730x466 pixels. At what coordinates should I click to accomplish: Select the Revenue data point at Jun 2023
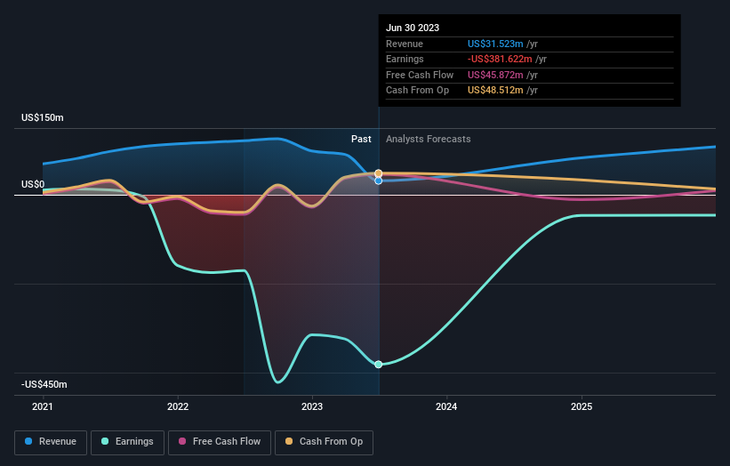pyautogui.click(x=379, y=181)
